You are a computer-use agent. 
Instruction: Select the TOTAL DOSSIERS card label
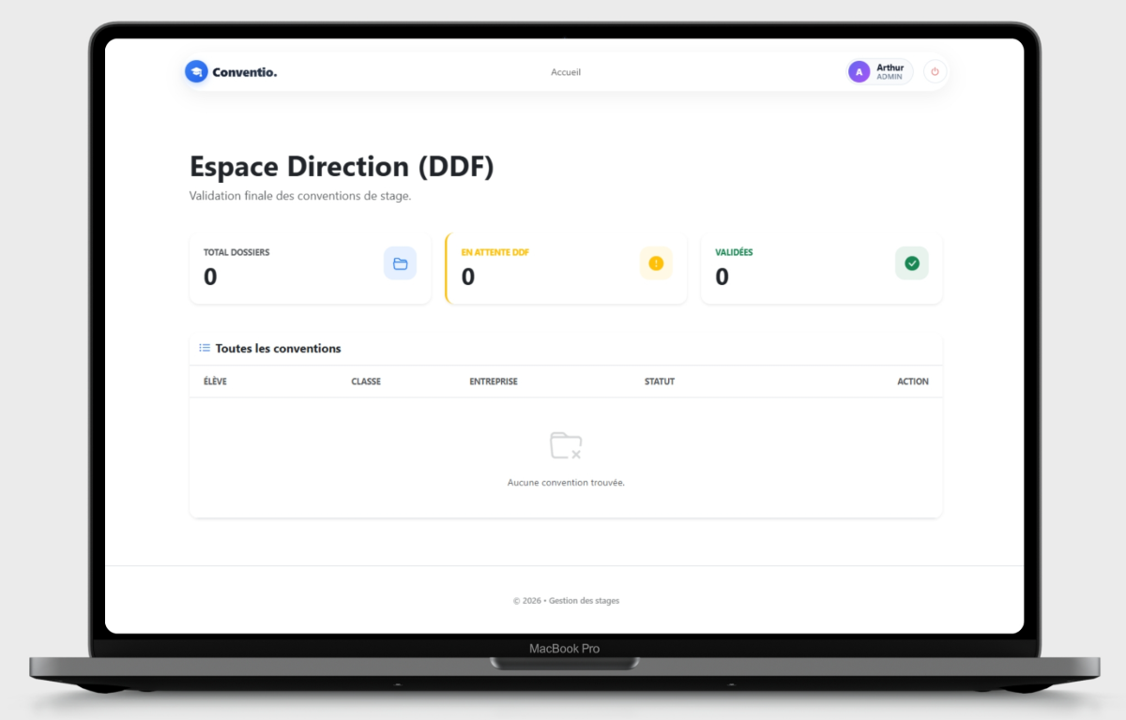coord(236,252)
